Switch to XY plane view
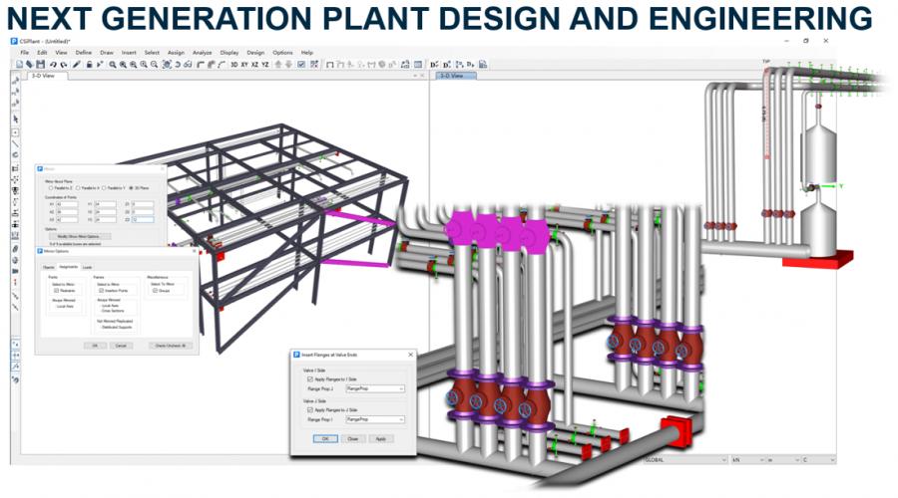Image resolution: width=898 pixels, height=498 pixels. 244,64
